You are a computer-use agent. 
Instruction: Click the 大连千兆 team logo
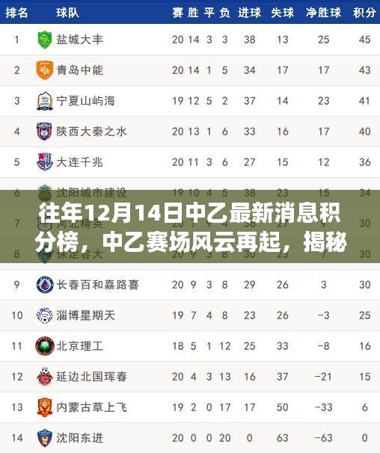click(x=45, y=162)
